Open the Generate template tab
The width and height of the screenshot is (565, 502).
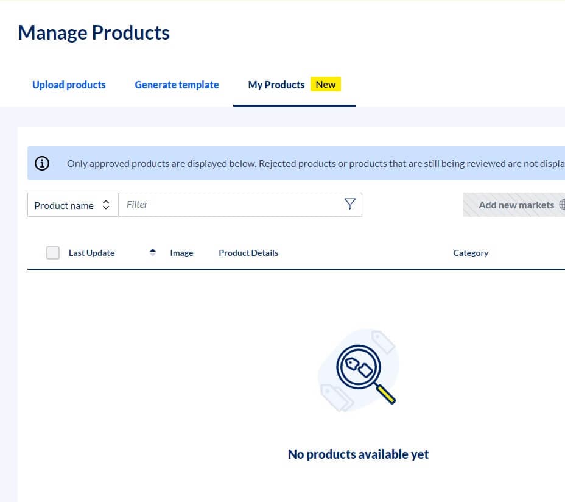[177, 85]
